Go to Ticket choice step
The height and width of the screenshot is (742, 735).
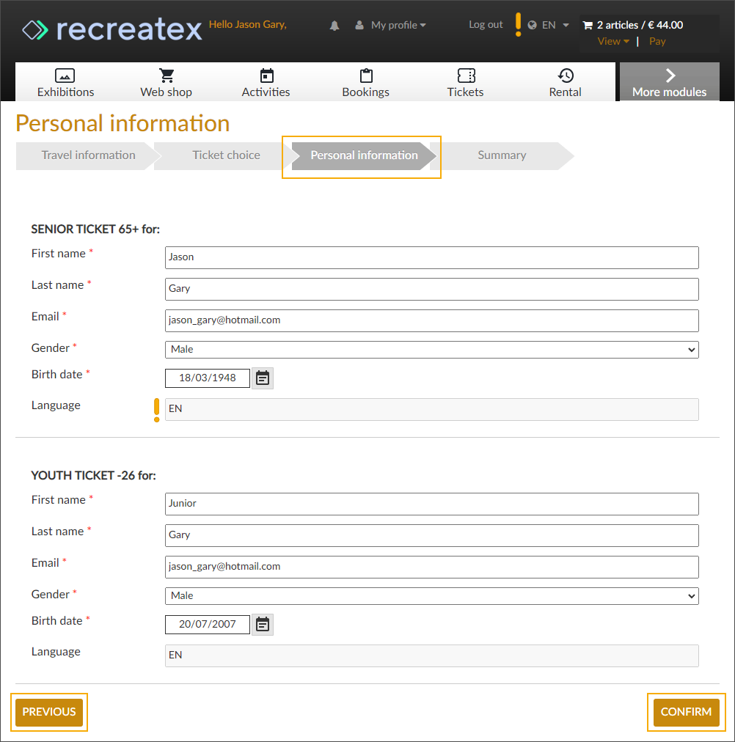(226, 155)
